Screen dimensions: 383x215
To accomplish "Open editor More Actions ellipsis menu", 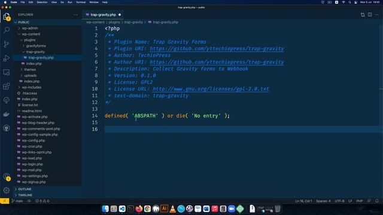I will 377,15.
